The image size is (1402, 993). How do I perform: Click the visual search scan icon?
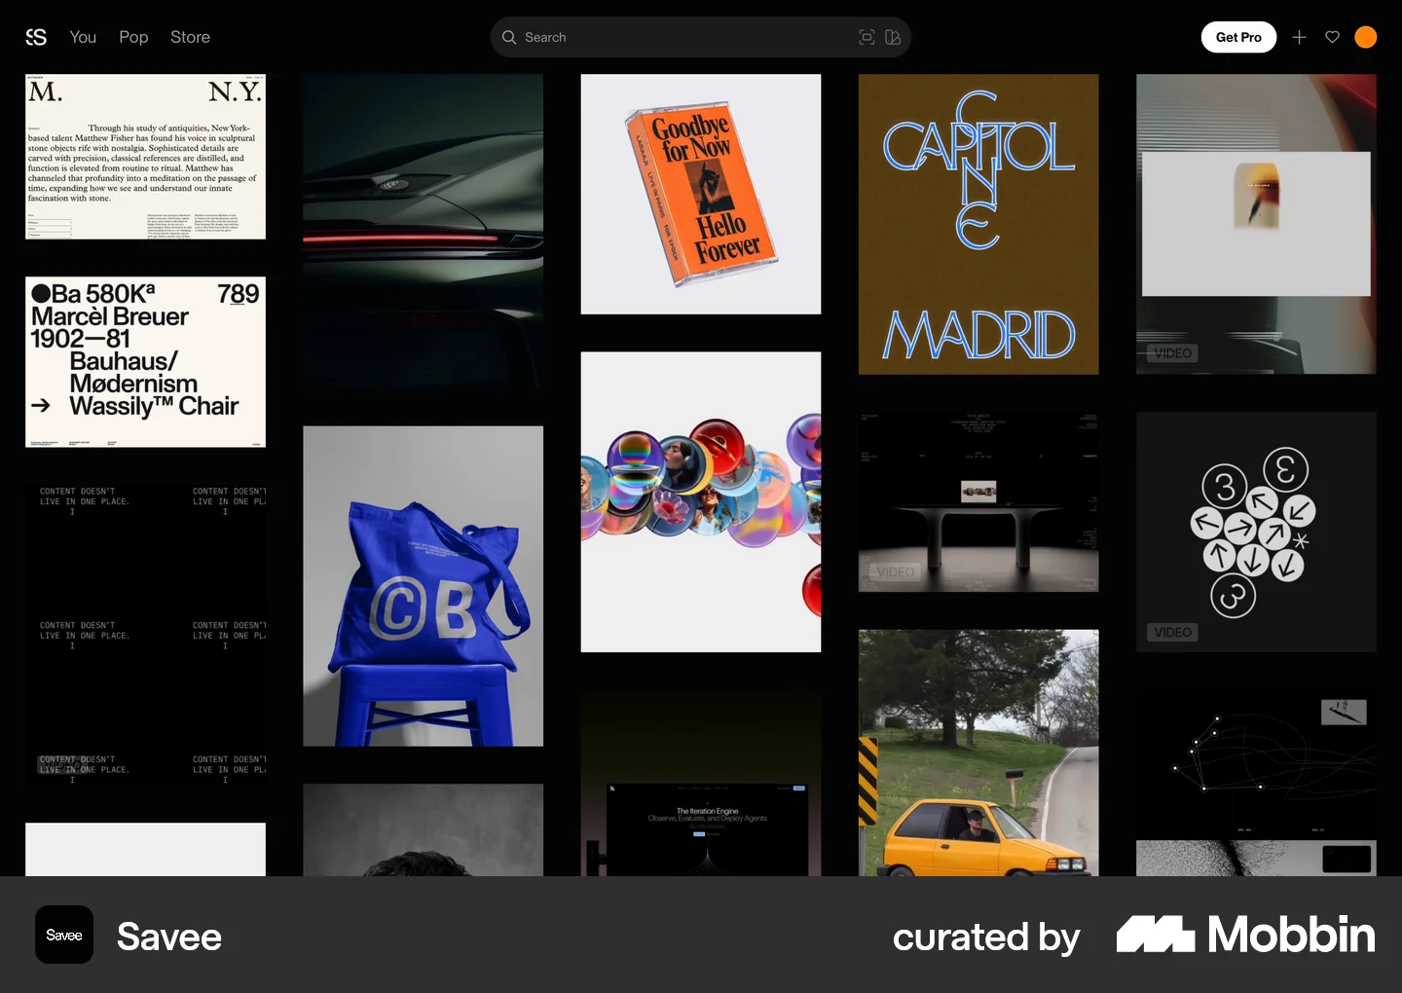click(867, 37)
